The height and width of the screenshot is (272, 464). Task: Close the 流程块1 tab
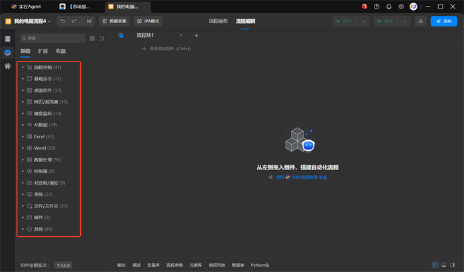coord(181,36)
